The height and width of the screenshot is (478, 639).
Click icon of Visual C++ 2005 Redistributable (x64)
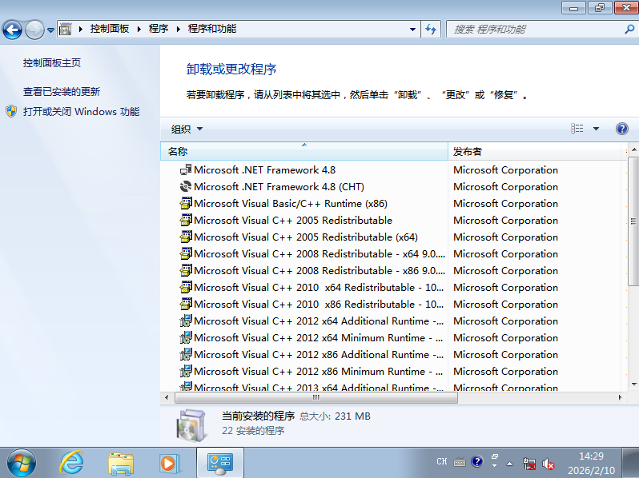186,237
